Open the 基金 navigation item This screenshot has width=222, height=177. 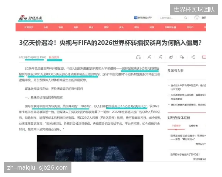coord(91,27)
